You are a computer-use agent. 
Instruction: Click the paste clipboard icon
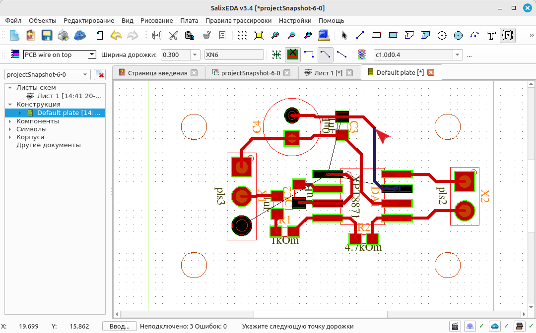pos(190,35)
